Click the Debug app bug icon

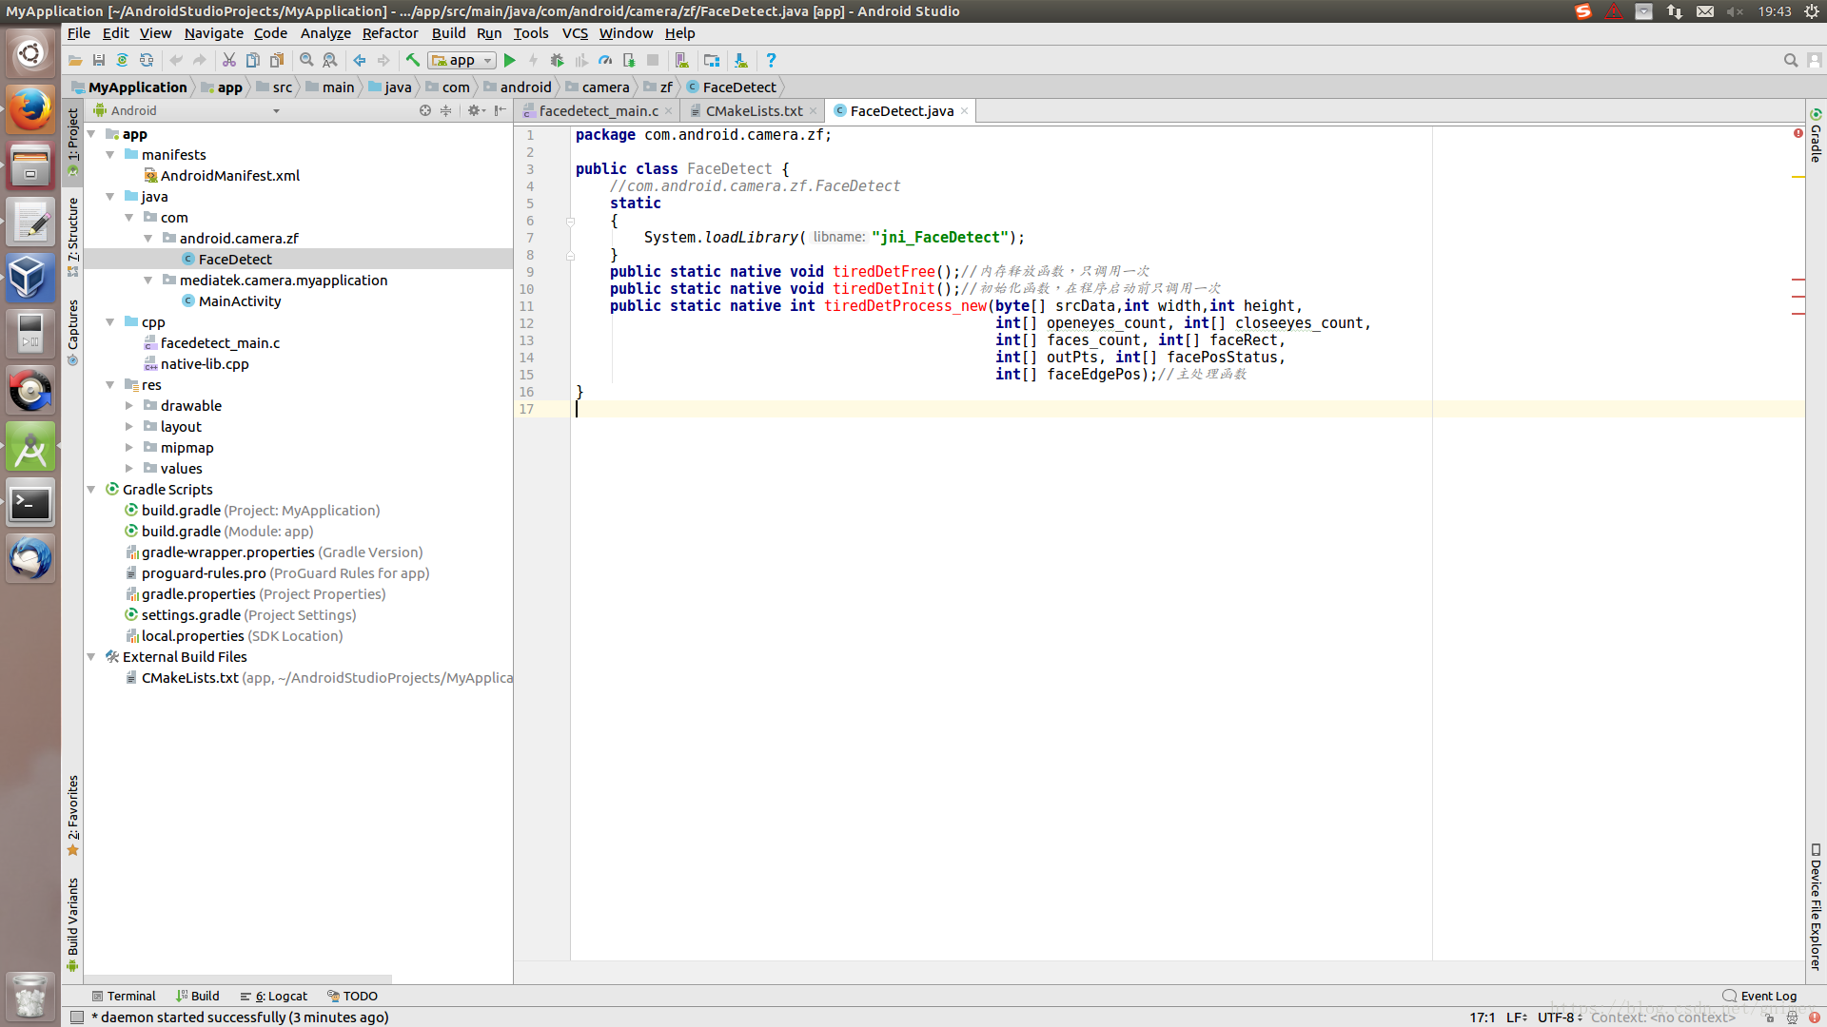click(558, 60)
